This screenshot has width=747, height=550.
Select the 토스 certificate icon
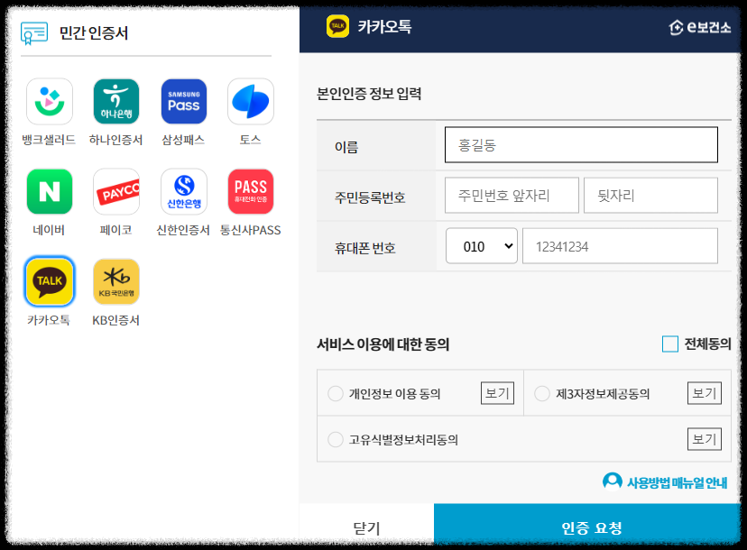pyautogui.click(x=250, y=101)
